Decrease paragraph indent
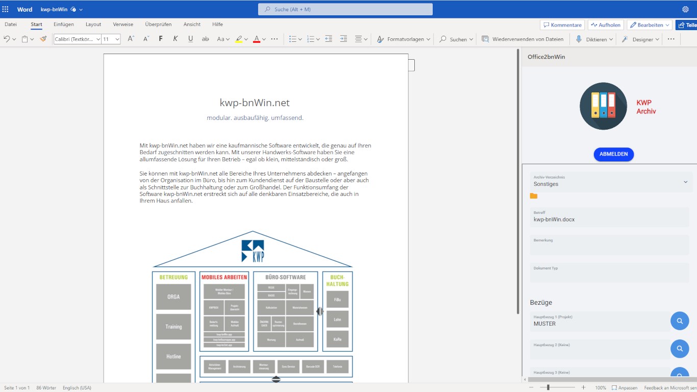Image resolution: width=697 pixels, height=392 pixels. [329, 39]
